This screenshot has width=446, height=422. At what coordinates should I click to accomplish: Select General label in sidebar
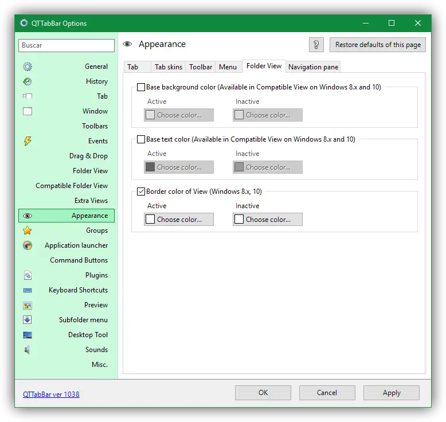(x=96, y=67)
